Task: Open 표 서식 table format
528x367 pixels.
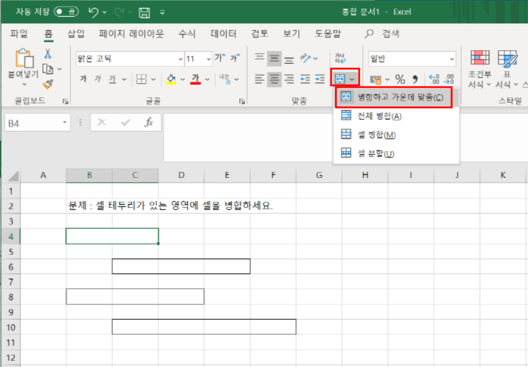Action: [x=507, y=69]
